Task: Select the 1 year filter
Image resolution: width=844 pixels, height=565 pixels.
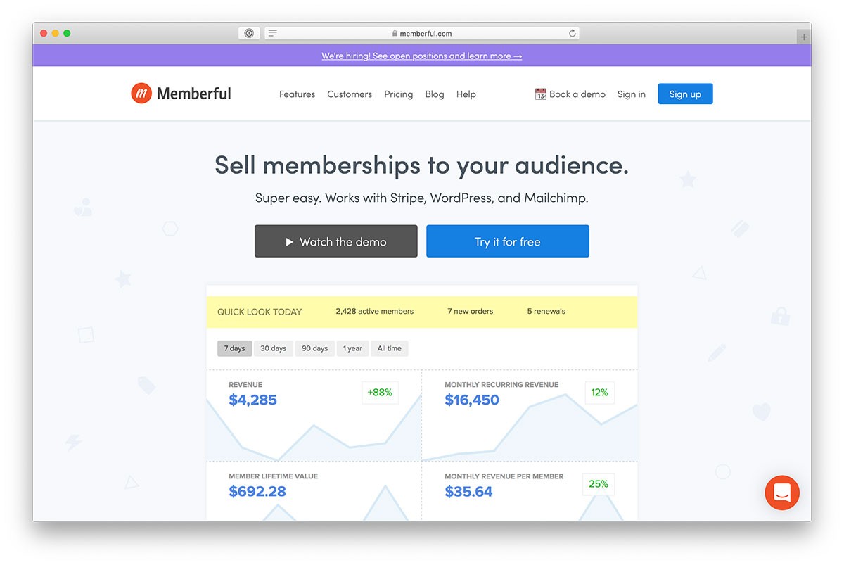Action: click(352, 348)
